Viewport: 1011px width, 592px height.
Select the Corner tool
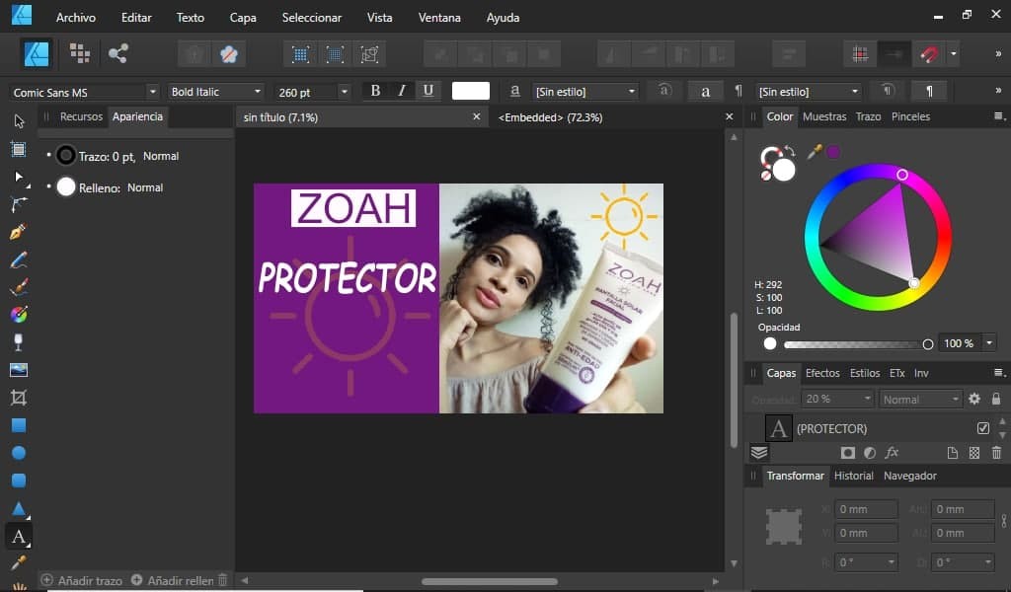19,204
